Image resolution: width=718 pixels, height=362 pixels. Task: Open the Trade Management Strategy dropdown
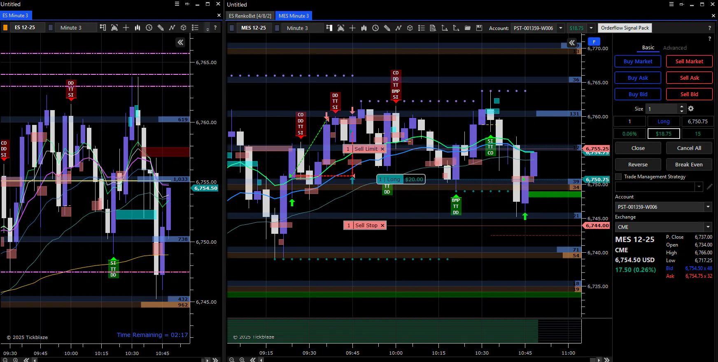click(x=699, y=187)
